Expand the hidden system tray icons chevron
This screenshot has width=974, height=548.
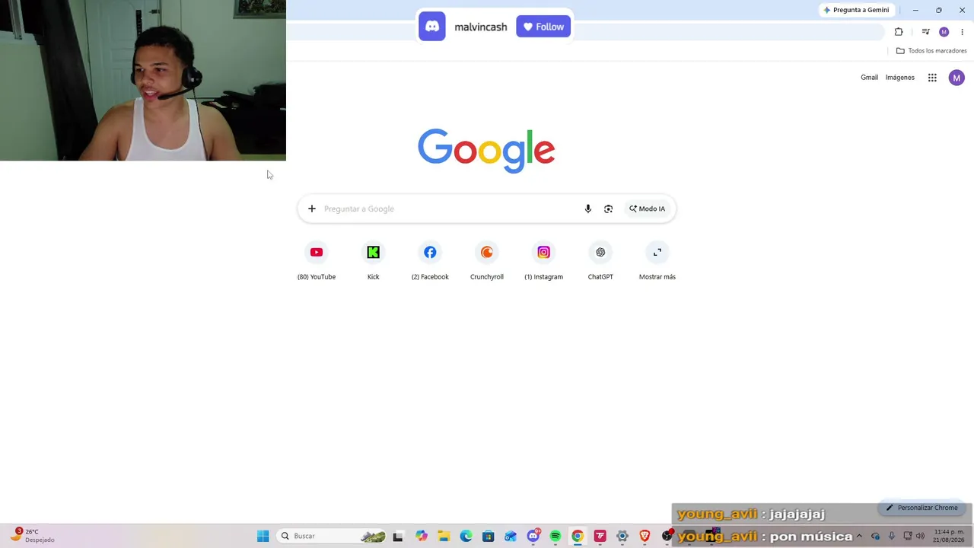[859, 536]
